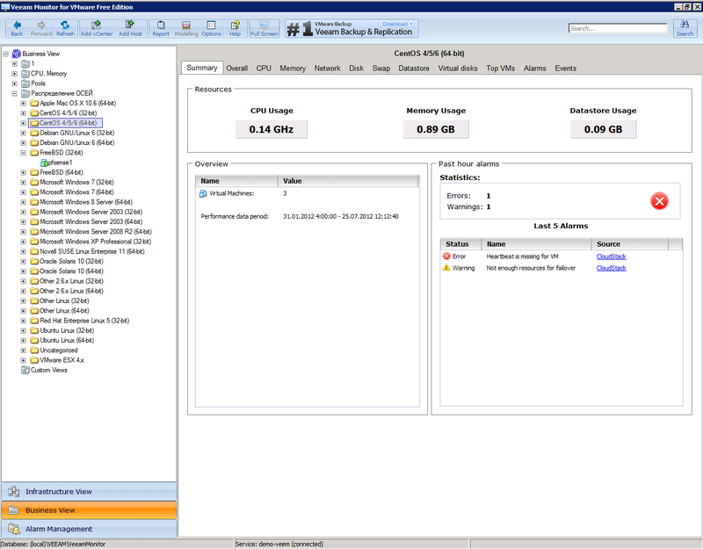Screen dimensions: 703x549
Task: Open the Events tab
Action: (565, 69)
